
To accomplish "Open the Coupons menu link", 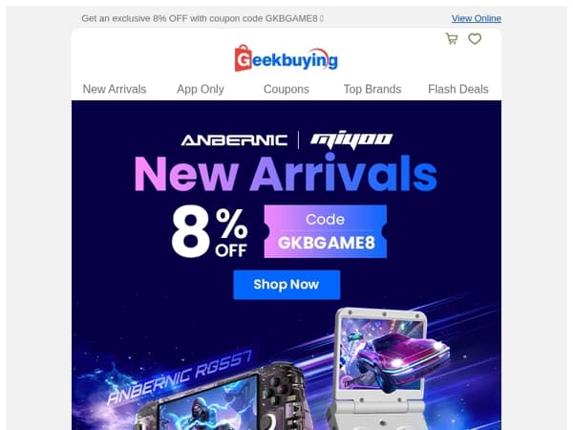I will (x=286, y=89).
